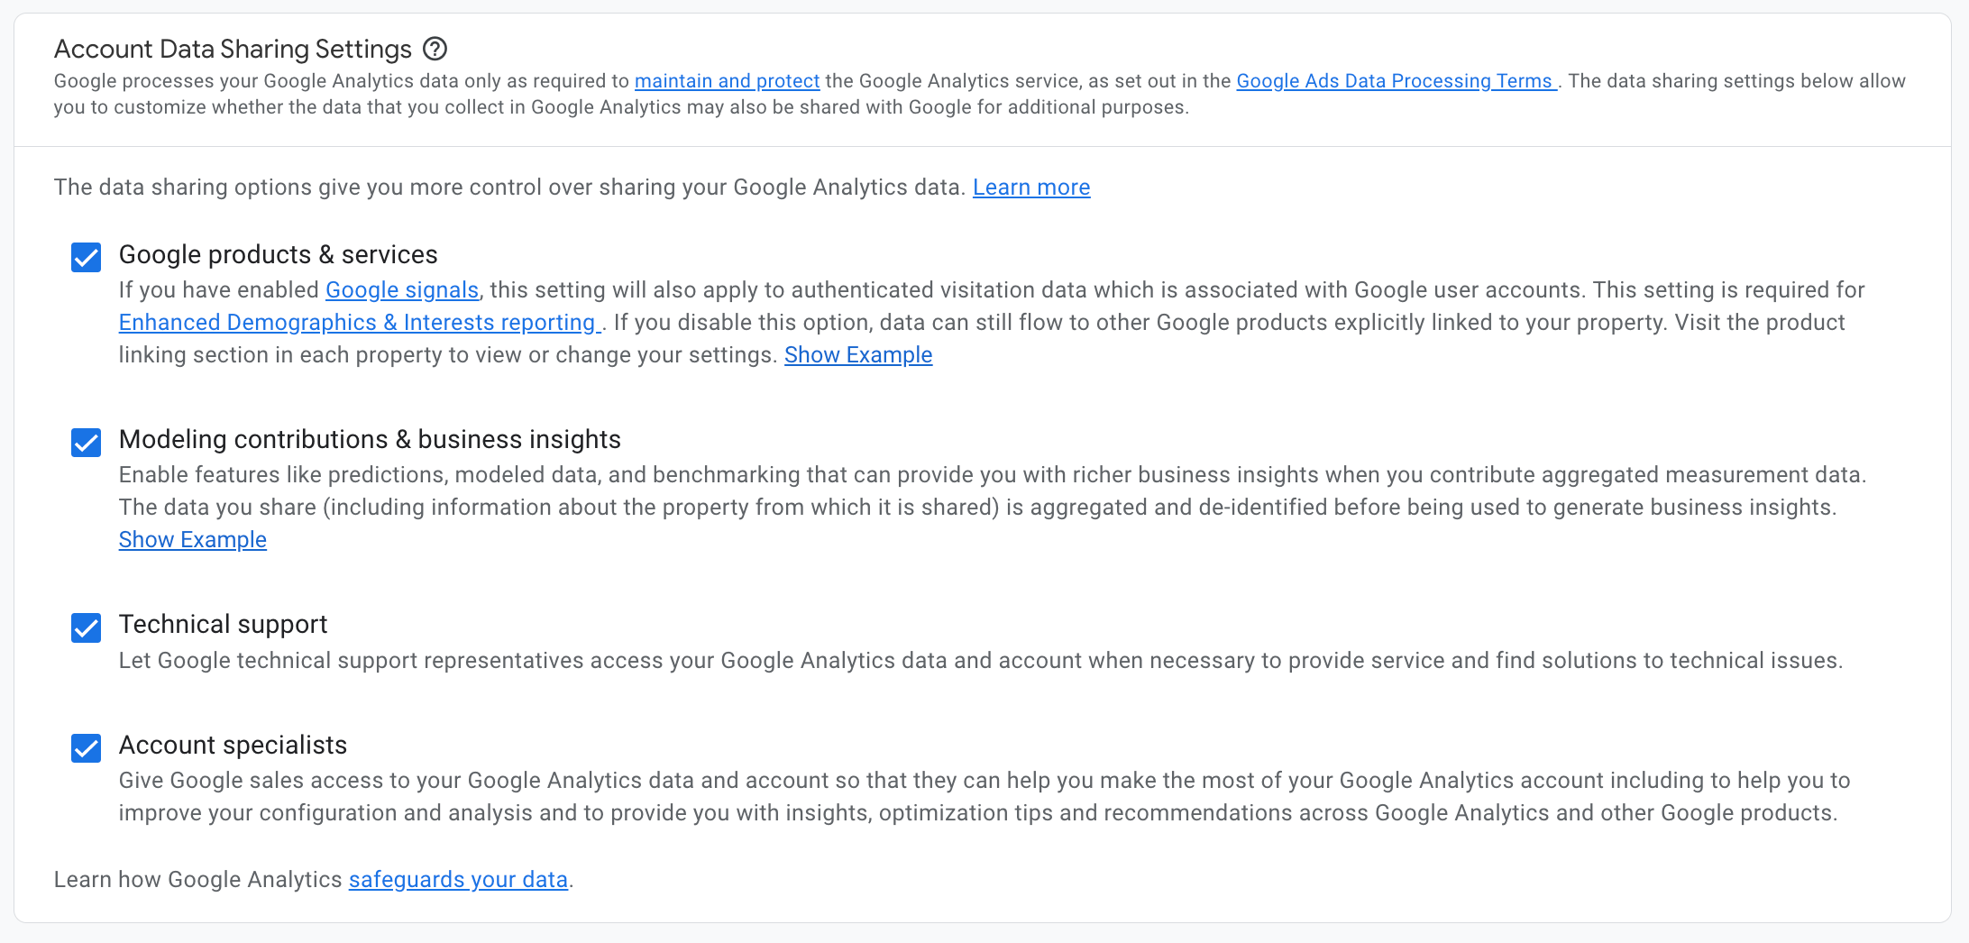
Task: Open the "maintain and protect" link
Action: coord(727,81)
